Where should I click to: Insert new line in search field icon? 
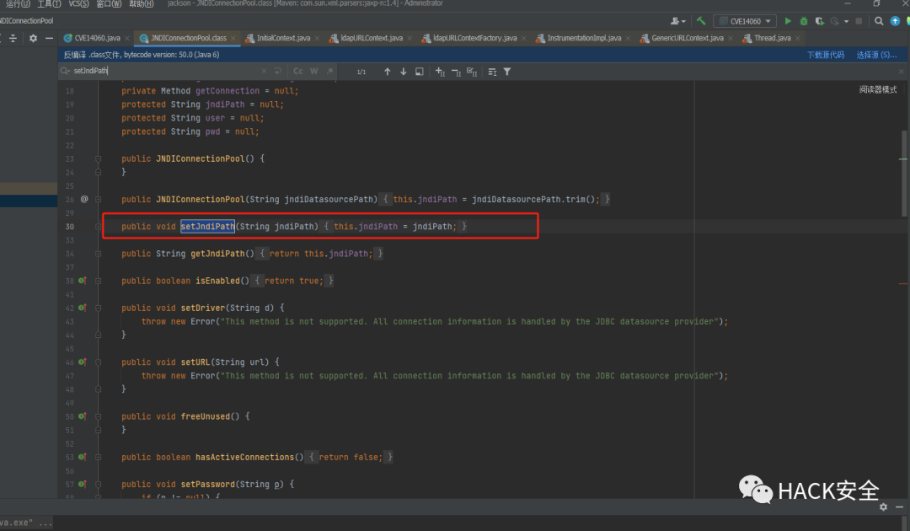[x=278, y=71]
